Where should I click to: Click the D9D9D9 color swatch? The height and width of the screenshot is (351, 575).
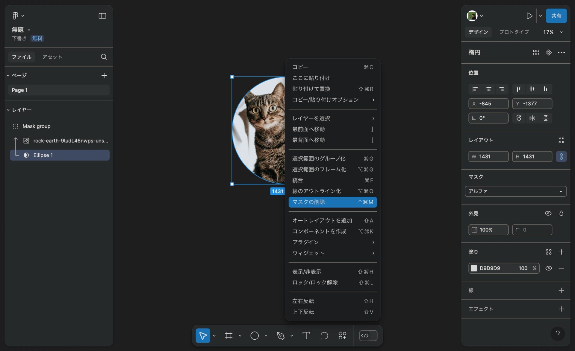click(x=474, y=268)
